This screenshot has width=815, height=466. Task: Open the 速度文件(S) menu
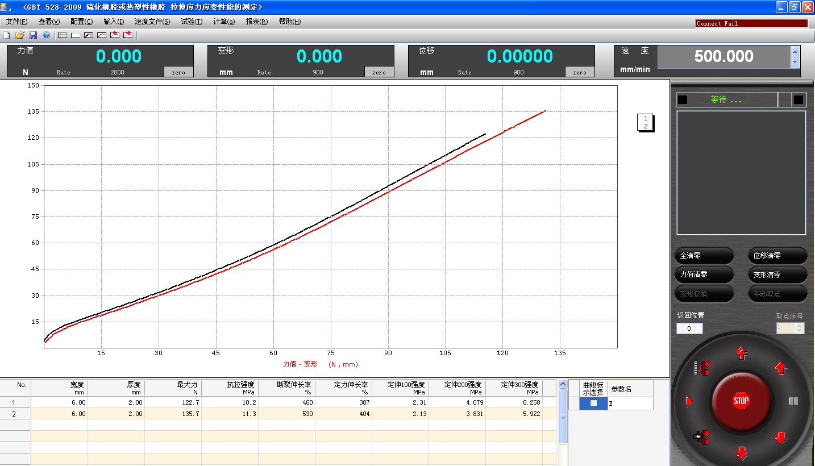152,22
